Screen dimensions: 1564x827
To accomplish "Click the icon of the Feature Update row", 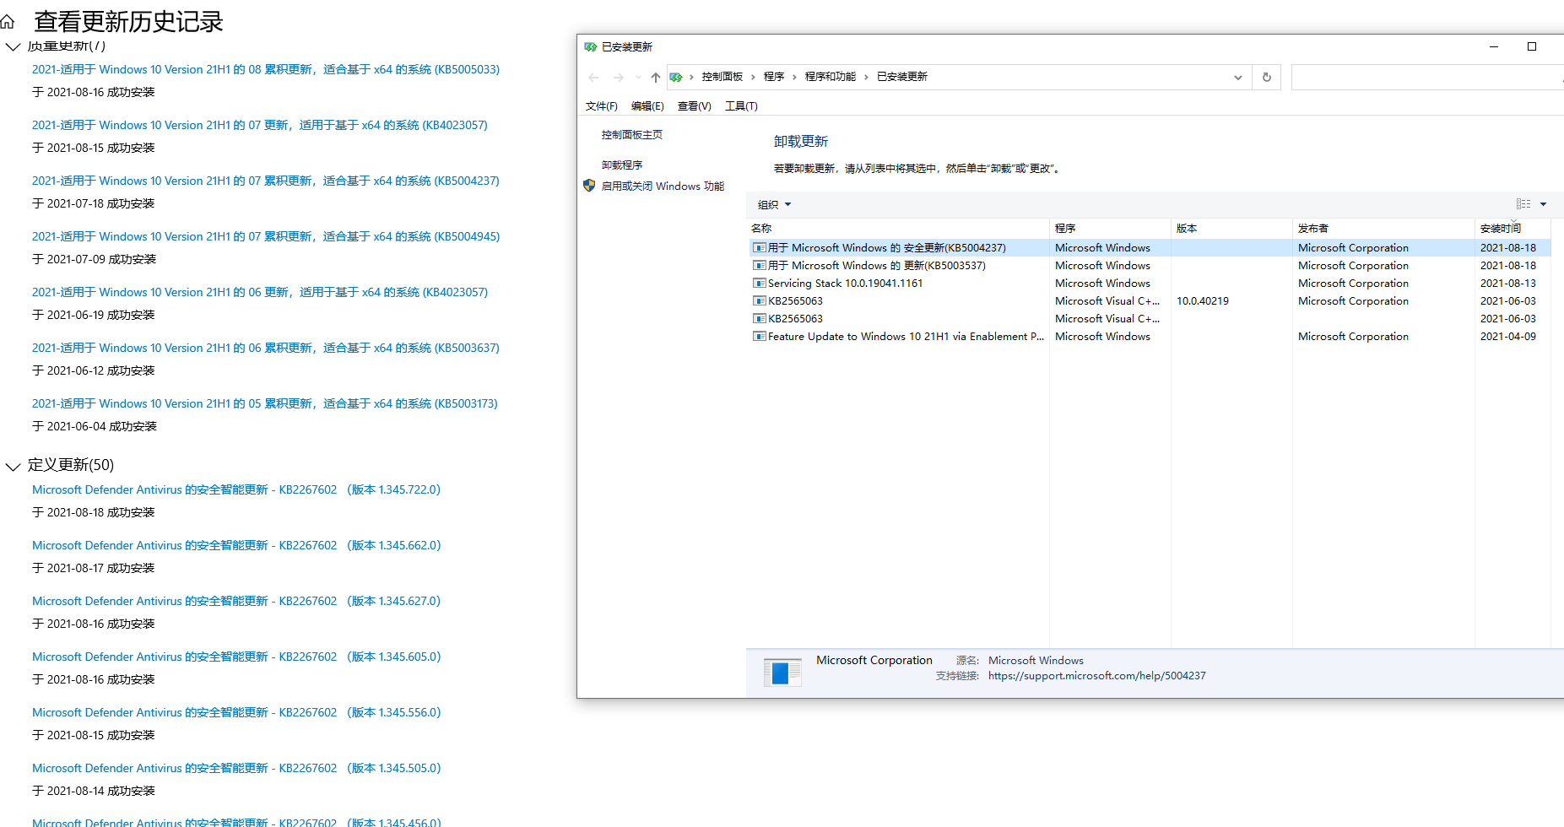I will (x=760, y=337).
